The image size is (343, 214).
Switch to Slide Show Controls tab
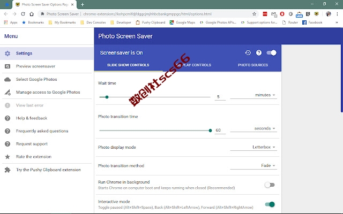coord(128,65)
